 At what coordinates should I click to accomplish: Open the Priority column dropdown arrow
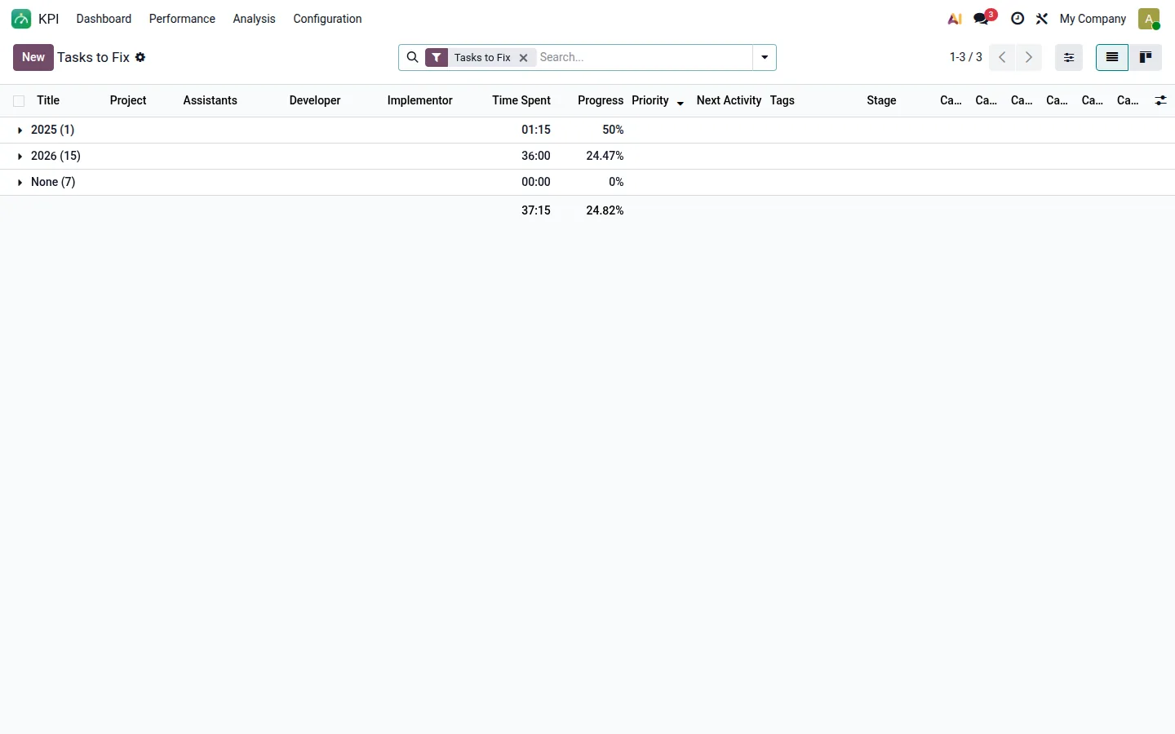[680, 103]
